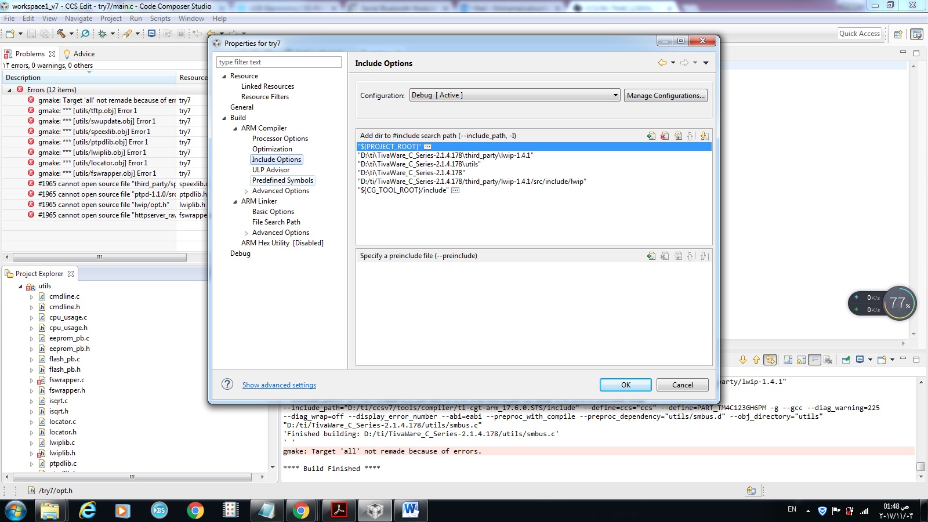Collapse the ARM Compiler node
The height and width of the screenshot is (522, 928).
(x=235, y=129)
